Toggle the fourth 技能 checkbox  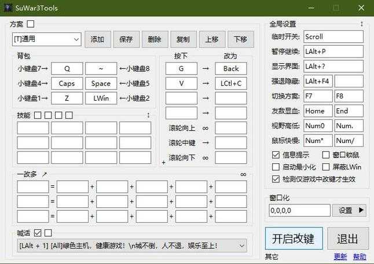point(69,115)
